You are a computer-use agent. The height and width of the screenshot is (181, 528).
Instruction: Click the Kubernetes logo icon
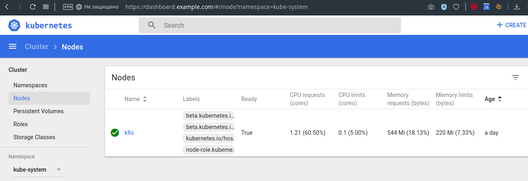[14, 25]
